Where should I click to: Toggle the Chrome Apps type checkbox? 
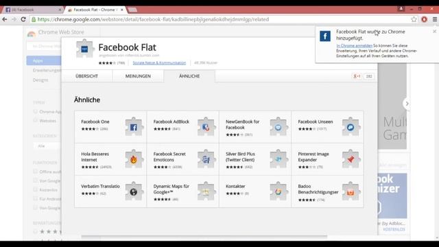(x=35, y=111)
